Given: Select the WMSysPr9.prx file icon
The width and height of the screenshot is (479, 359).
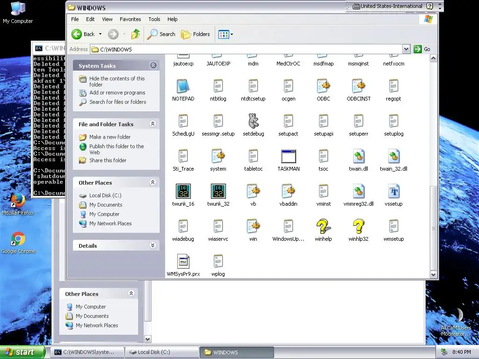Looking at the screenshot, I should coord(183,261).
